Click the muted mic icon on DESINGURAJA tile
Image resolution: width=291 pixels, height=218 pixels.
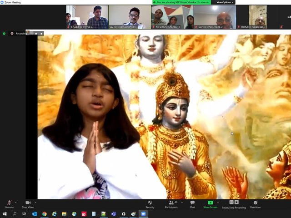(196, 27)
